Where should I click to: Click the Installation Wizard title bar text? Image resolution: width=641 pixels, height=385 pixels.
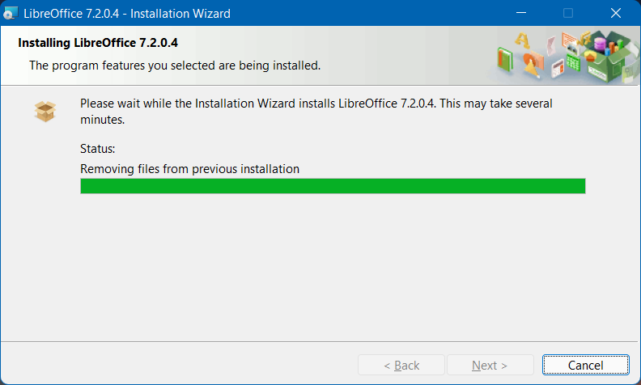127,13
